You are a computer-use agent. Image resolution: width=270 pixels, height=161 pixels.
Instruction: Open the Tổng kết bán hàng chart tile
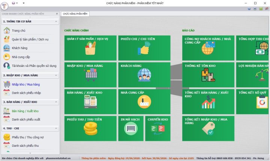(208, 102)
